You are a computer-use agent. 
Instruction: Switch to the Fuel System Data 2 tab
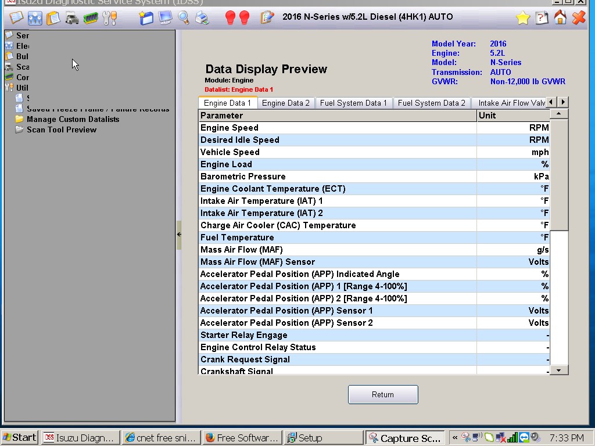pyautogui.click(x=432, y=103)
